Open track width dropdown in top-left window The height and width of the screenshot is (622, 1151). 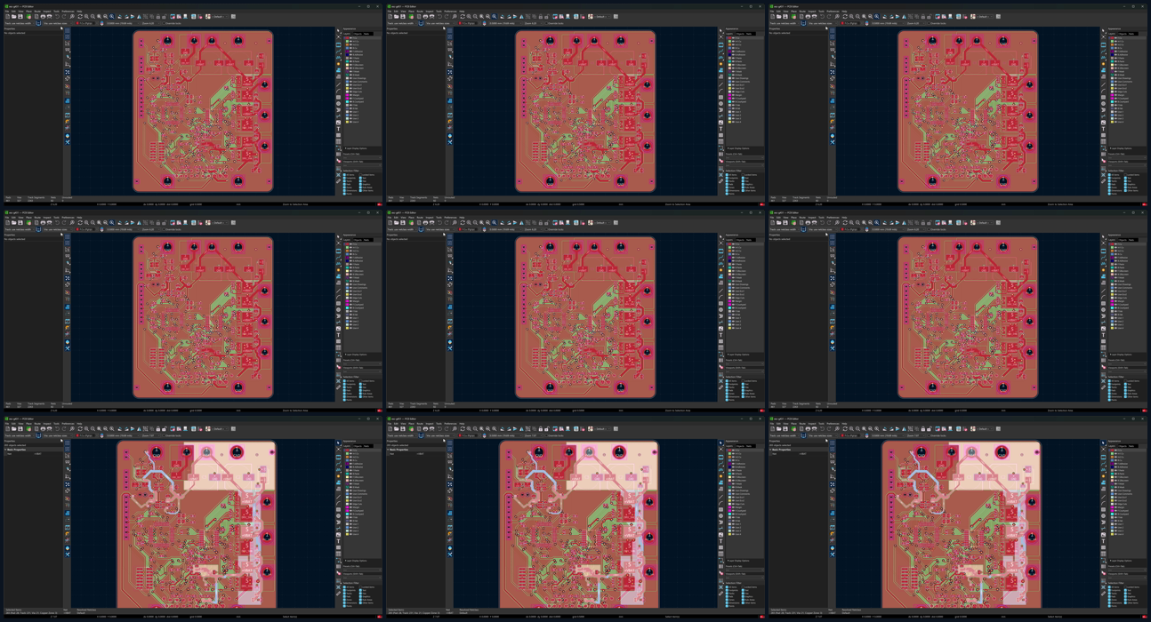(20, 23)
